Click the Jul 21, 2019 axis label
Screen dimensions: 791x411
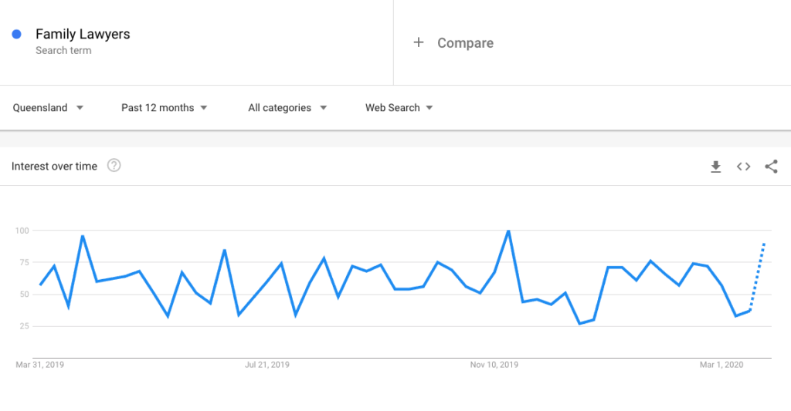[266, 365]
